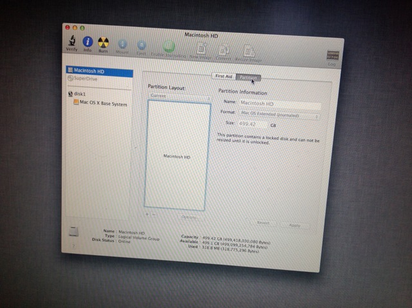Screen dimensions: 412x308
Task: Click the partition Name input field
Action: [279, 104]
